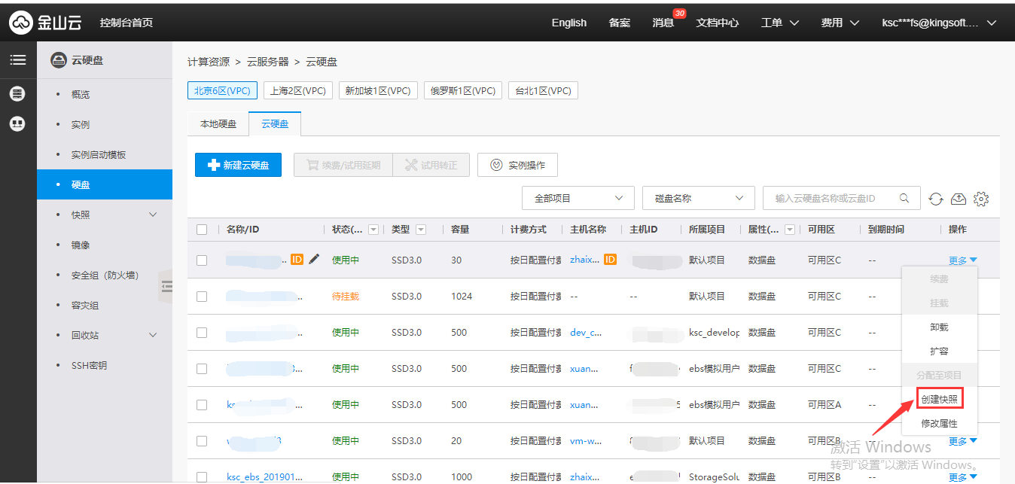Open disk link ksc_ebs_201901
The image size is (1015, 484).
pos(264,476)
